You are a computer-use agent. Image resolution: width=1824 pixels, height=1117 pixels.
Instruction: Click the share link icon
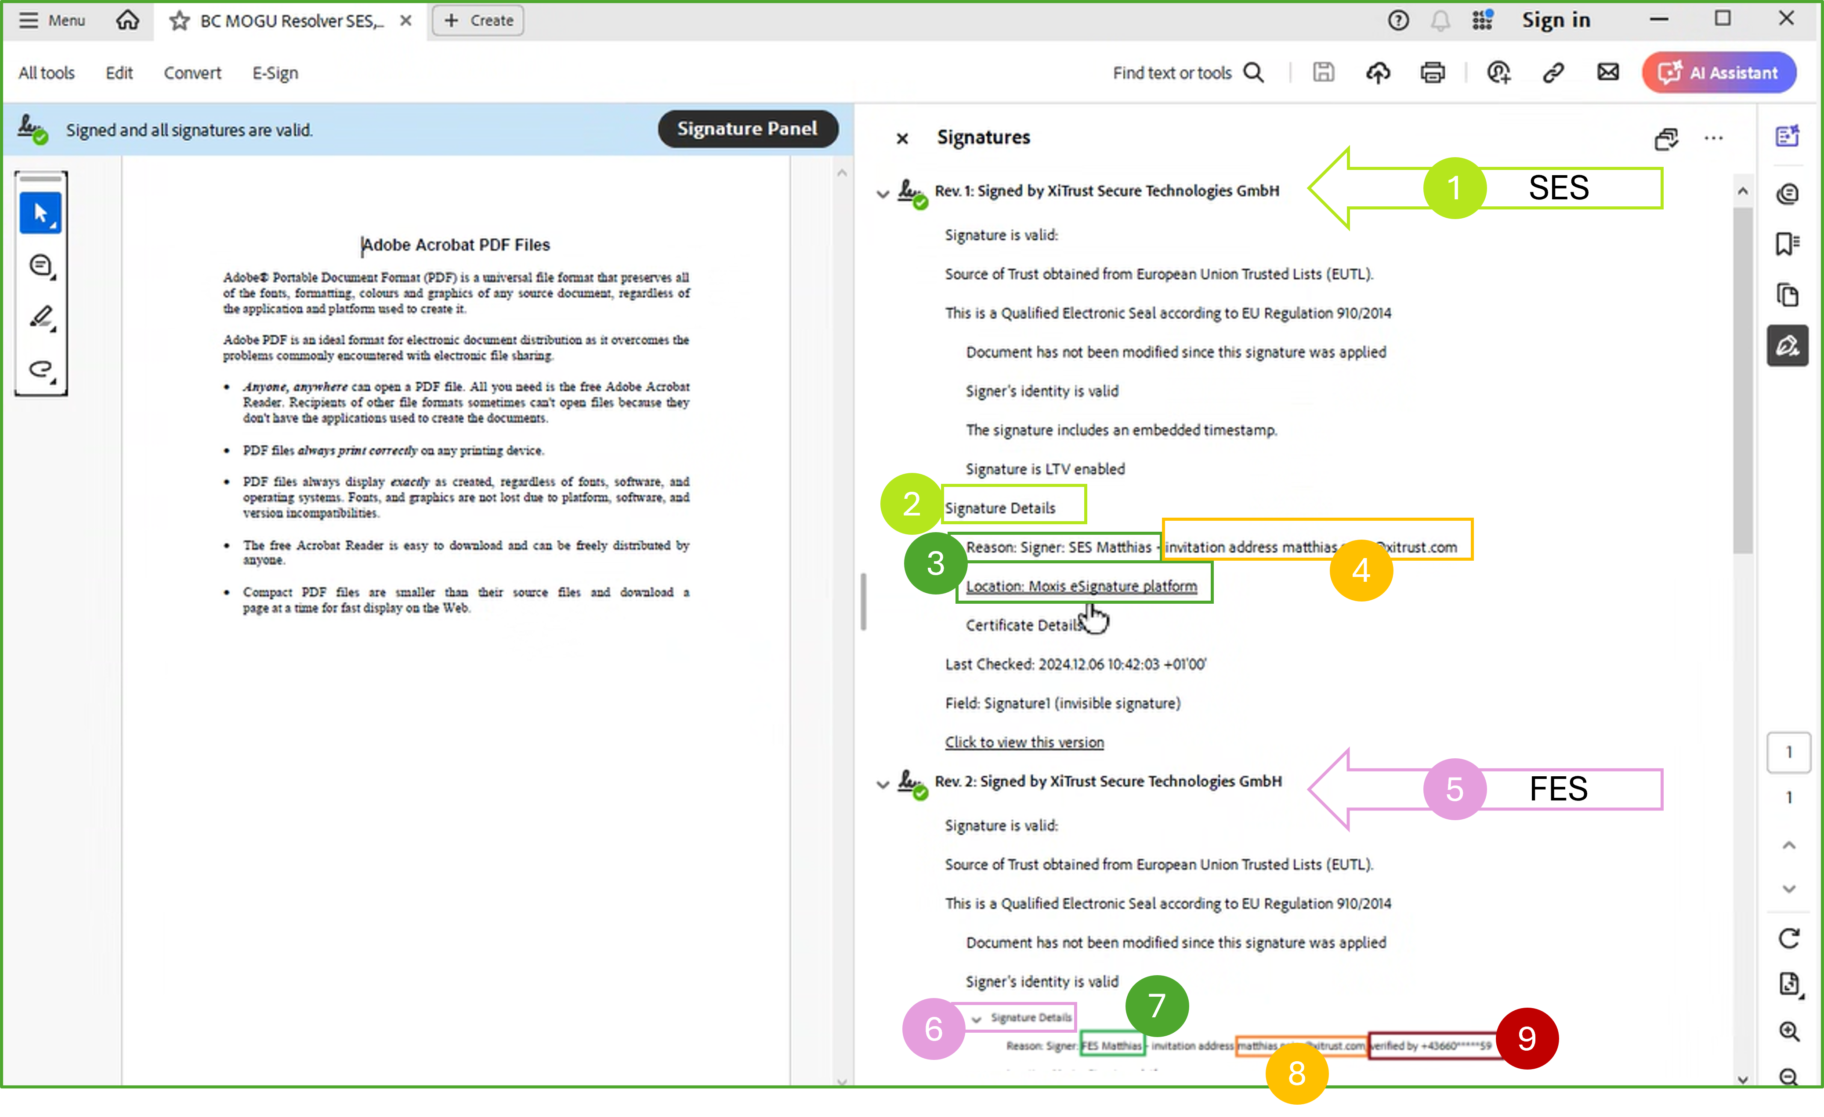pos(1553,72)
